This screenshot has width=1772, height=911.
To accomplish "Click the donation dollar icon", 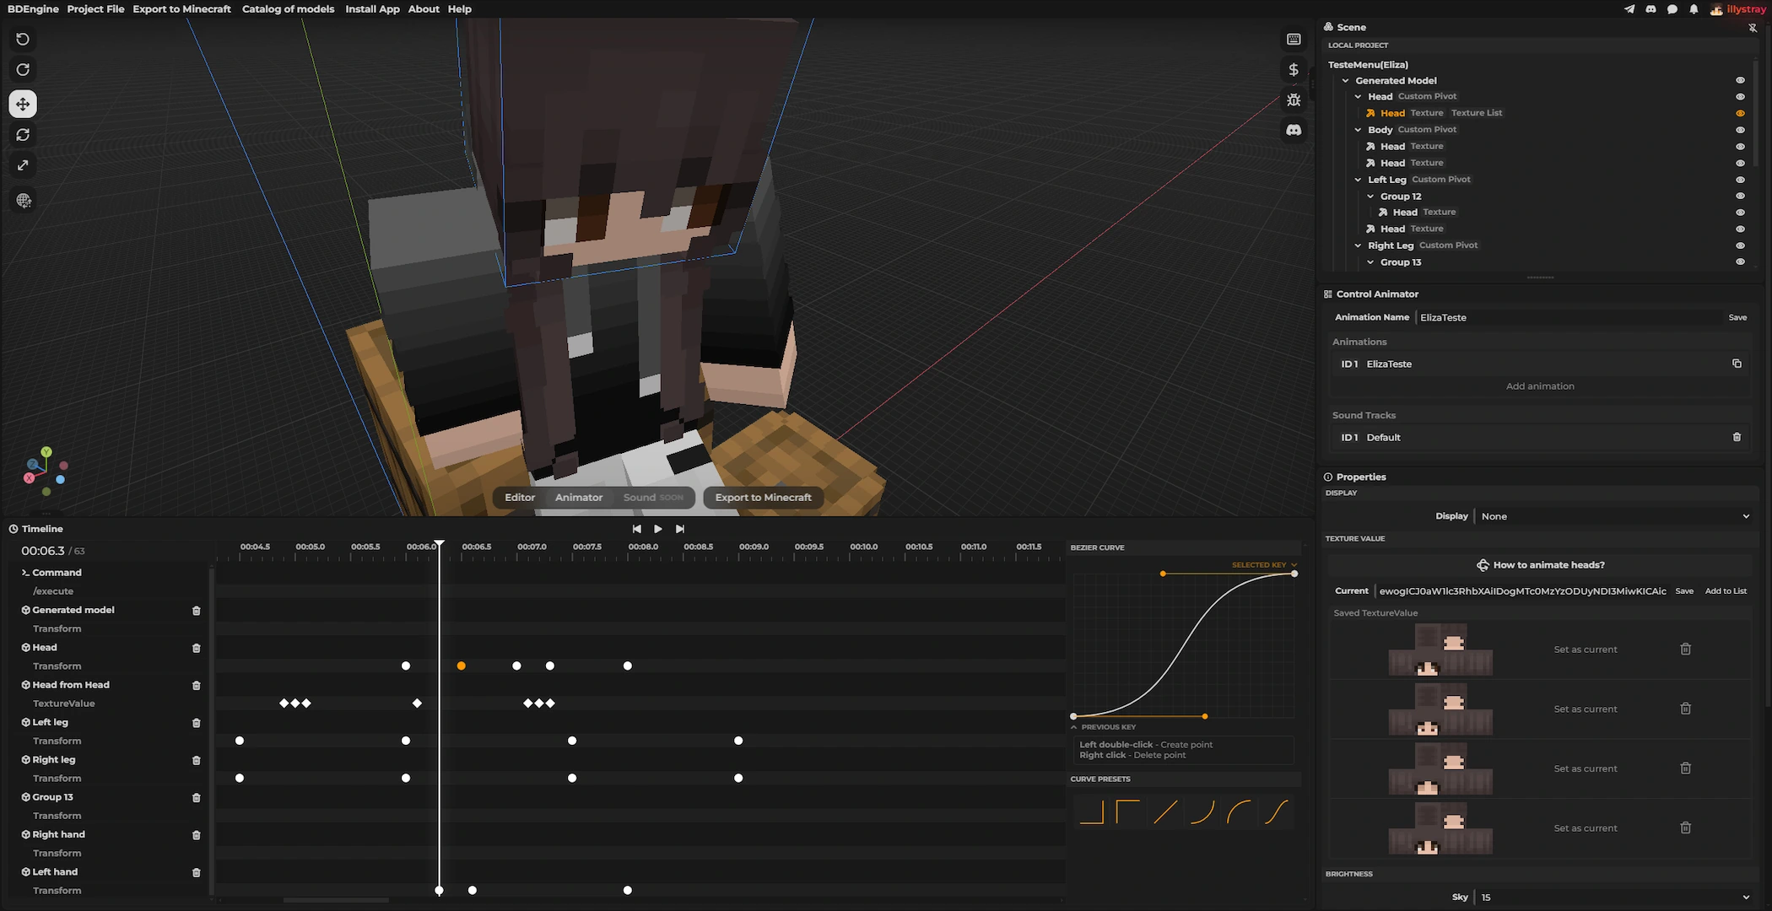I will [x=1294, y=69].
